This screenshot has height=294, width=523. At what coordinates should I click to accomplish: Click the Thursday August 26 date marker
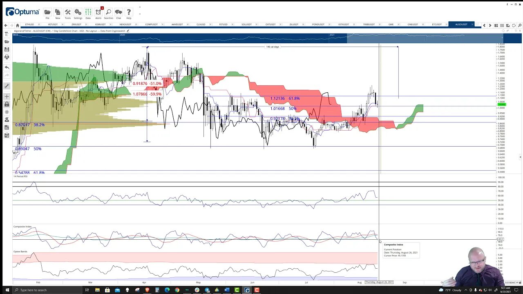click(379, 282)
